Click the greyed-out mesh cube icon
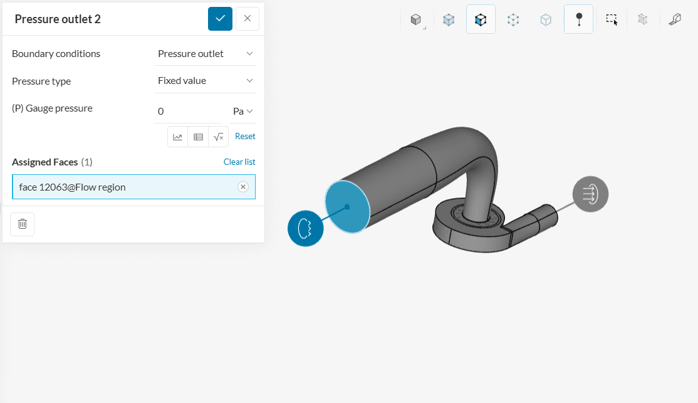 point(642,20)
